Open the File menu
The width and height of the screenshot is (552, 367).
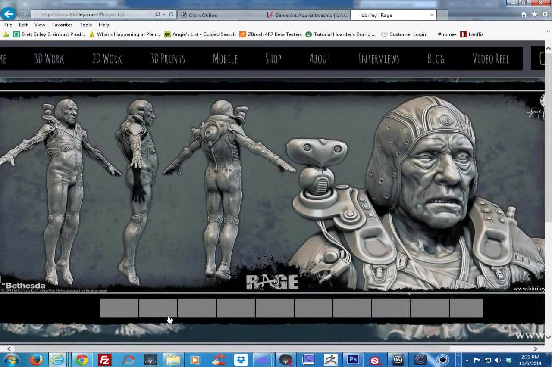point(8,25)
